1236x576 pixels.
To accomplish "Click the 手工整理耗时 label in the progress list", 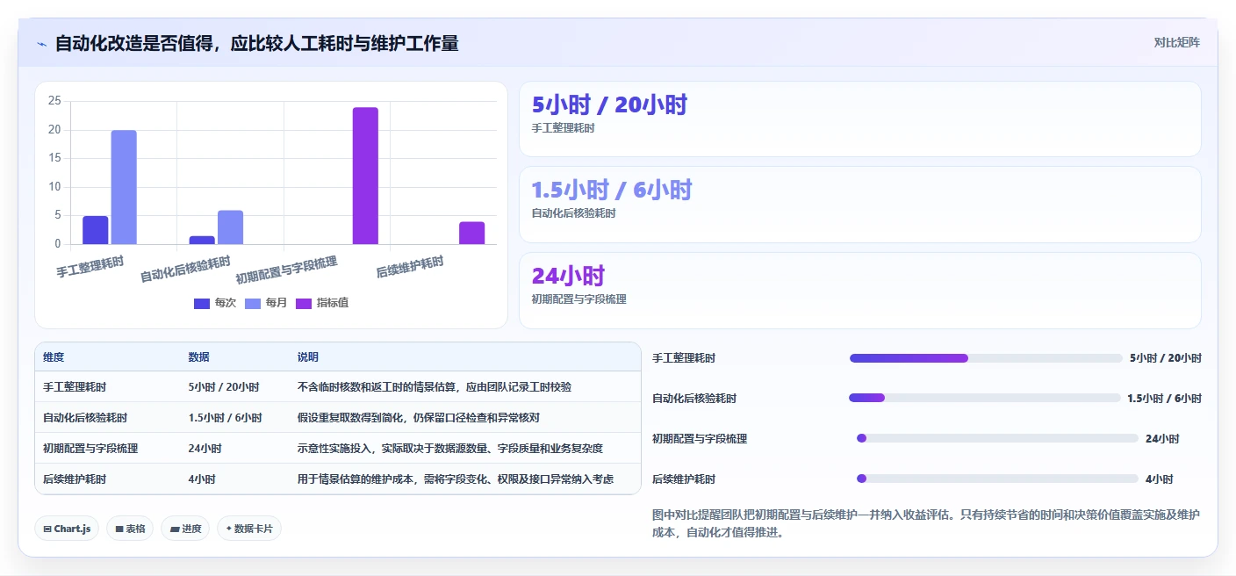I will point(684,358).
